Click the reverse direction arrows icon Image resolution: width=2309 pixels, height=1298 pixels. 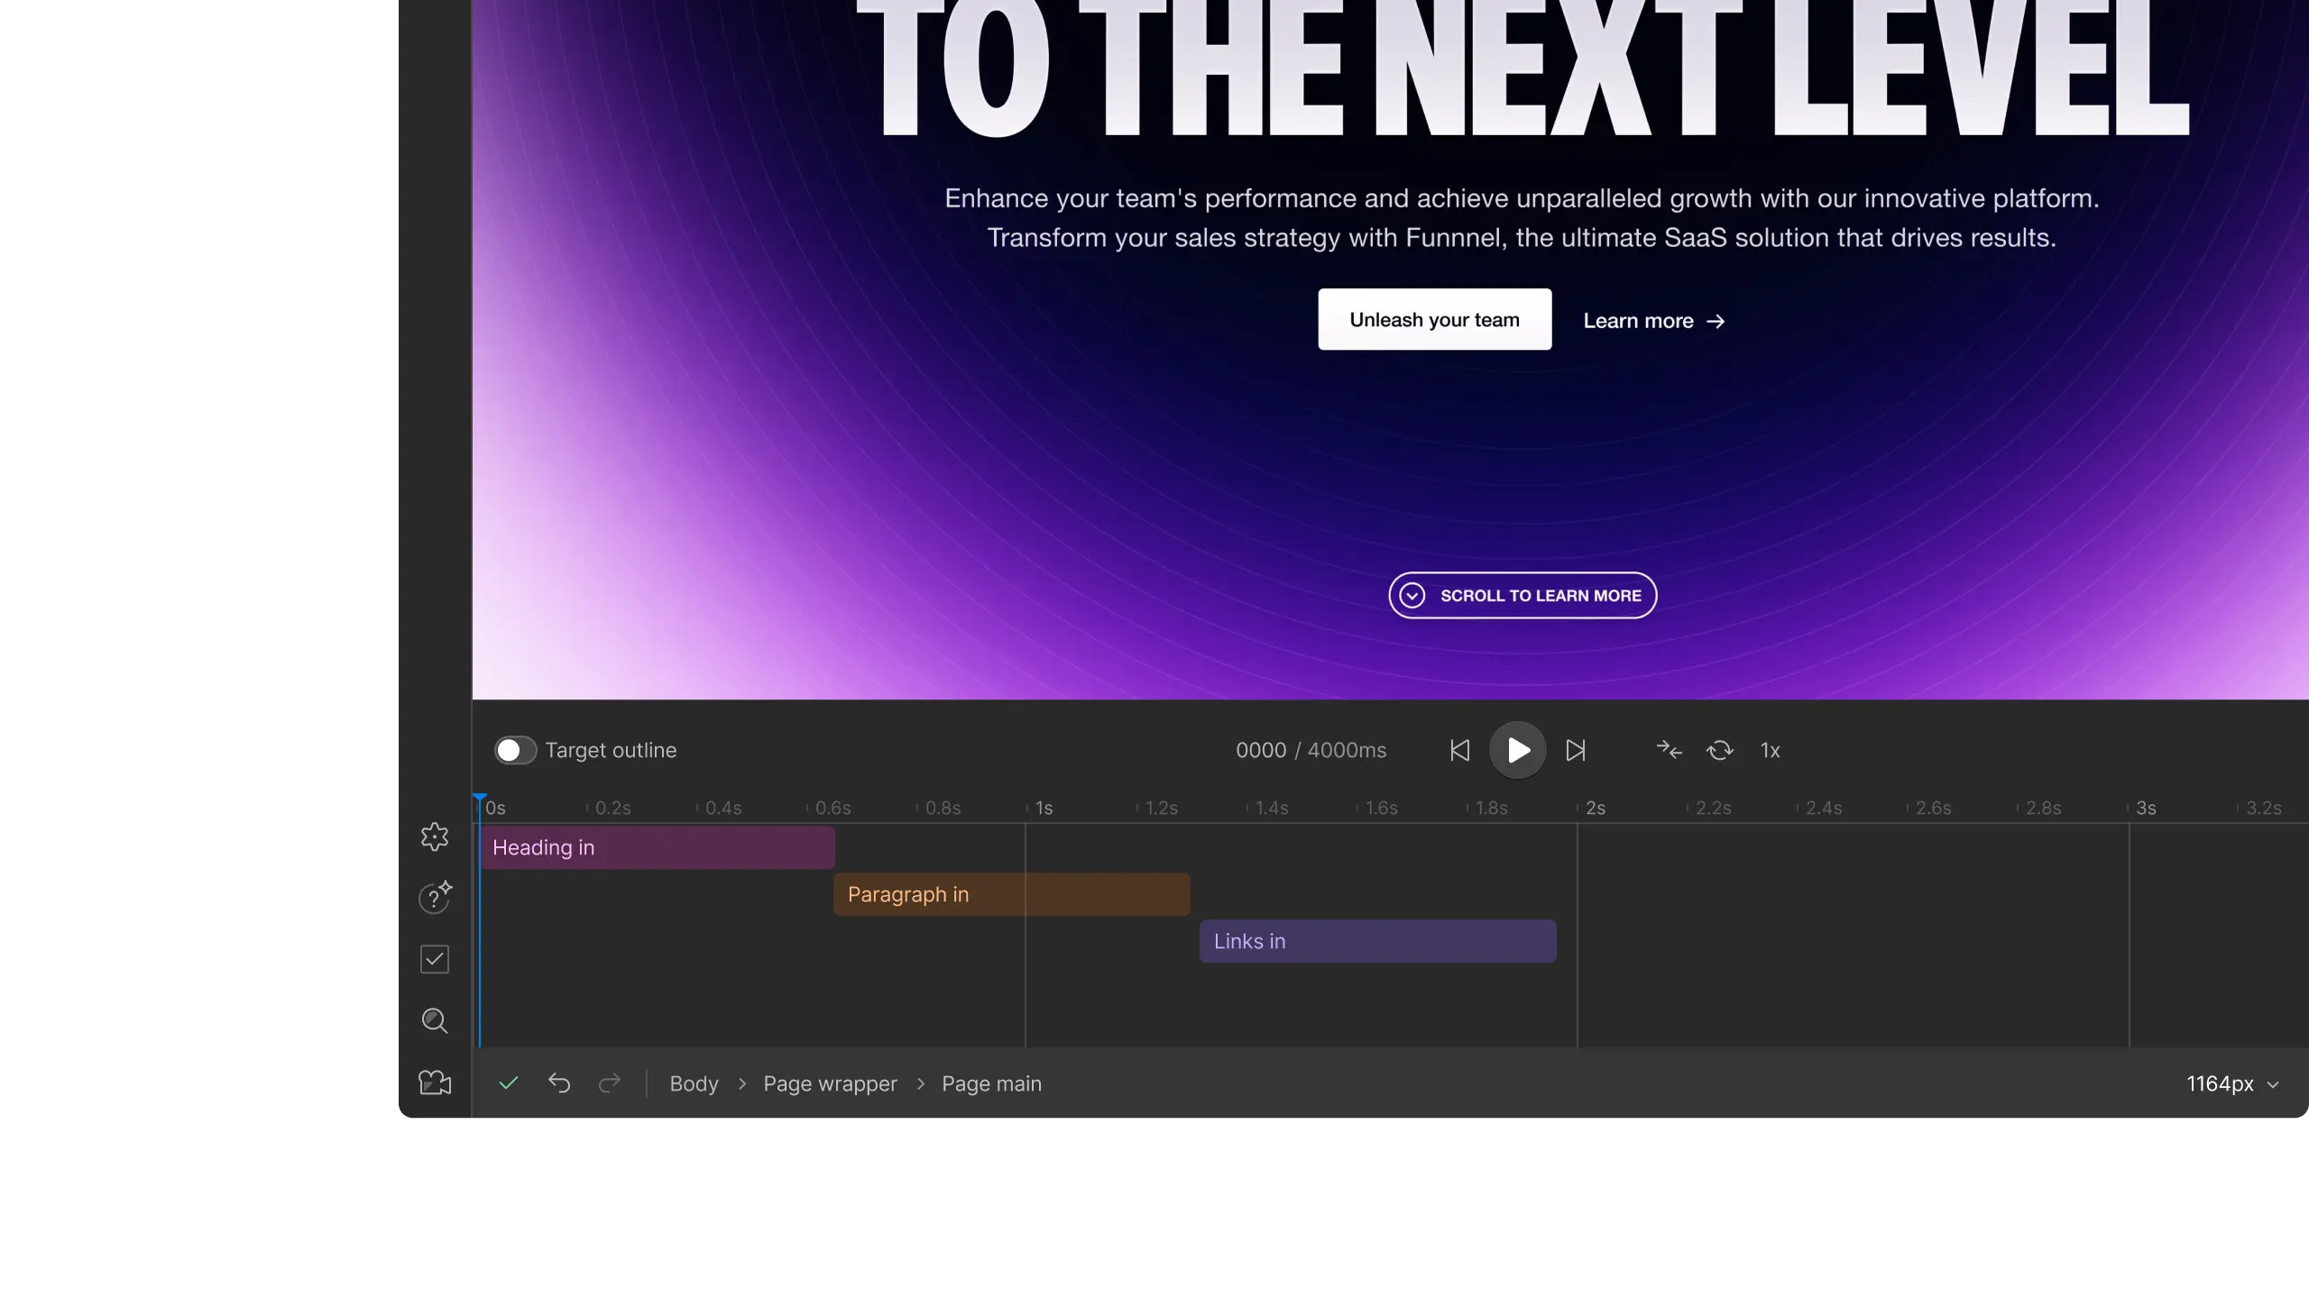(x=1669, y=750)
